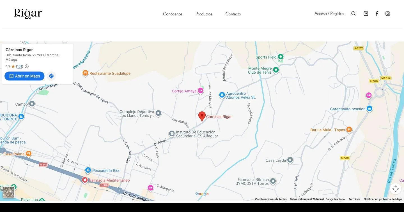Click the Complejo Deportivo Los Llanos marker
Screen dimensions: 404x212
pyautogui.click(x=159, y=113)
